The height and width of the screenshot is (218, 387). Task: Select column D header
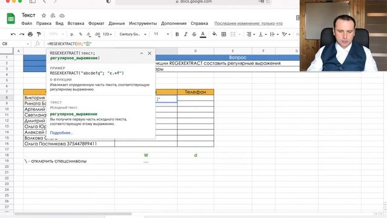pyautogui.click(x=195, y=51)
